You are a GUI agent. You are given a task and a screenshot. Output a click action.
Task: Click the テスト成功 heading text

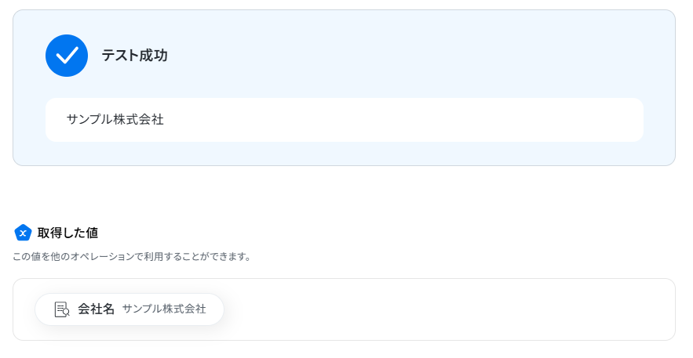(x=134, y=56)
